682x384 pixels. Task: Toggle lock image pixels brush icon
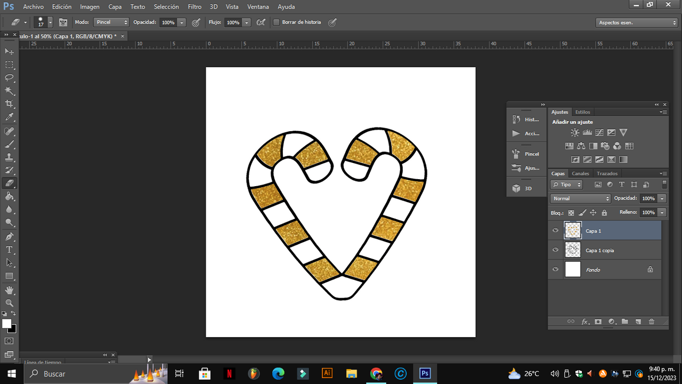click(x=582, y=212)
